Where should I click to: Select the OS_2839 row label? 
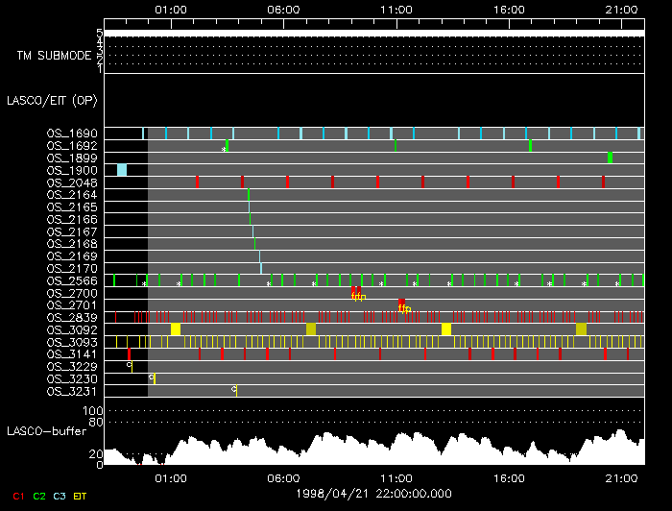click(x=72, y=317)
